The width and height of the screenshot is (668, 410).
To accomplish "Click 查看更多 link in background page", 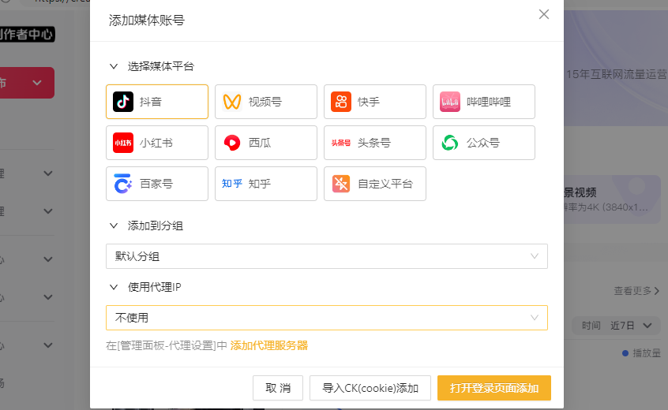I will click(x=636, y=290).
